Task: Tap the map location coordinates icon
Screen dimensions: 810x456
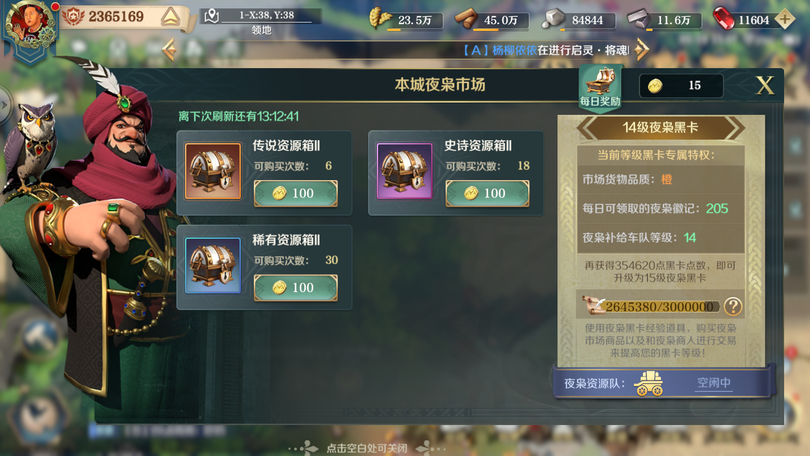Action: click(x=211, y=16)
